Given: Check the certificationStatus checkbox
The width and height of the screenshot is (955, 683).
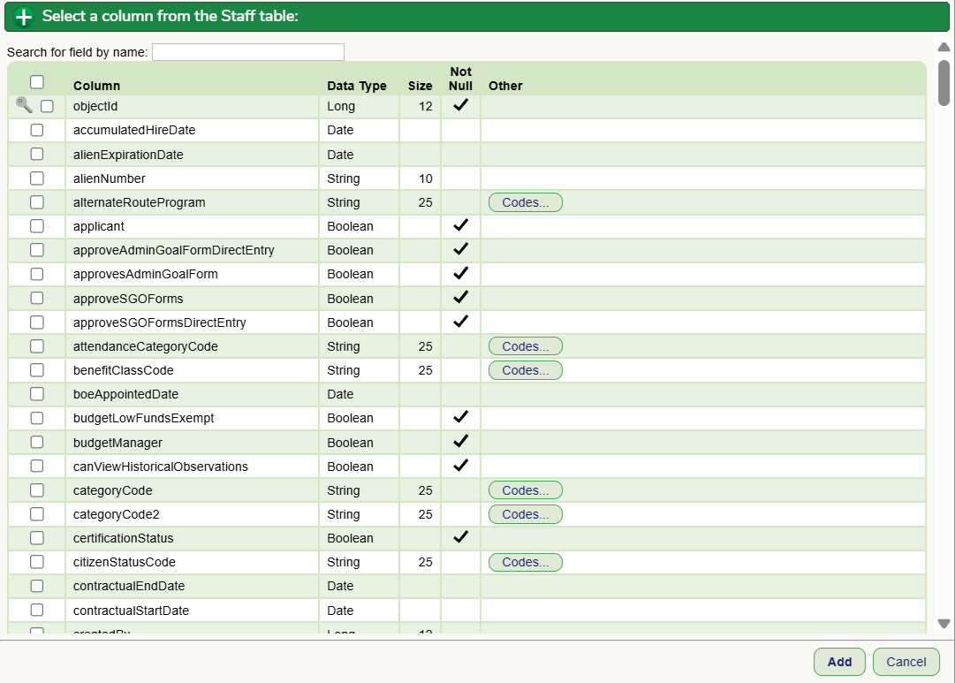Looking at the screenshot, I should point(37,538).
